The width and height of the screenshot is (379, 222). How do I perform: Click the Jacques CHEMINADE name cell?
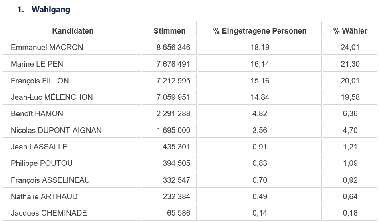[48, 213]
